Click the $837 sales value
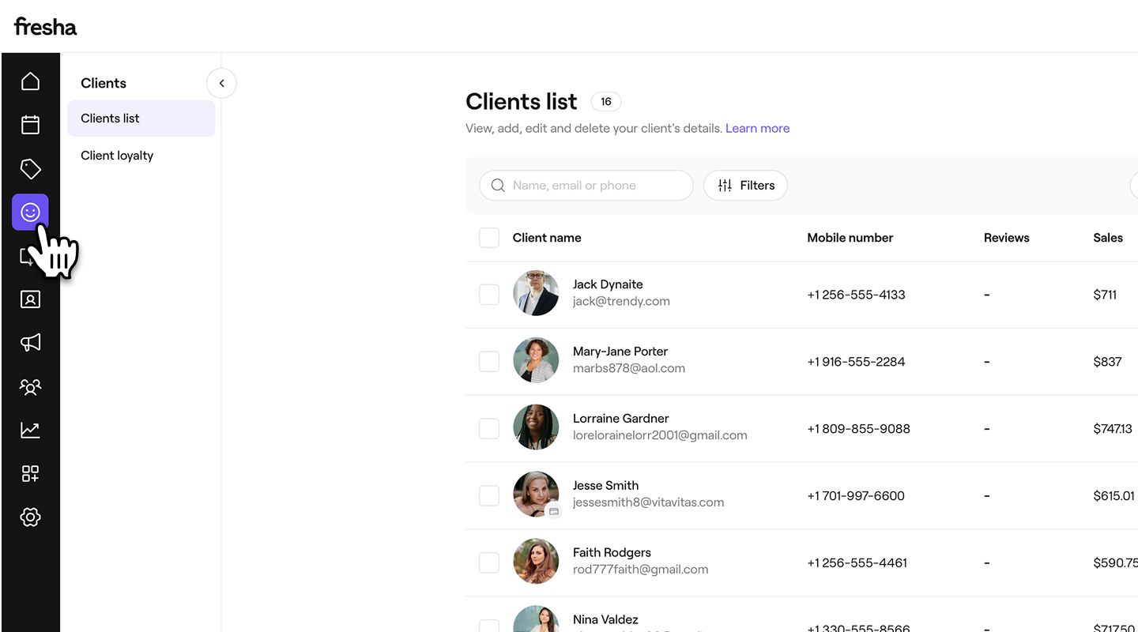 click(x=1107, y=362)
